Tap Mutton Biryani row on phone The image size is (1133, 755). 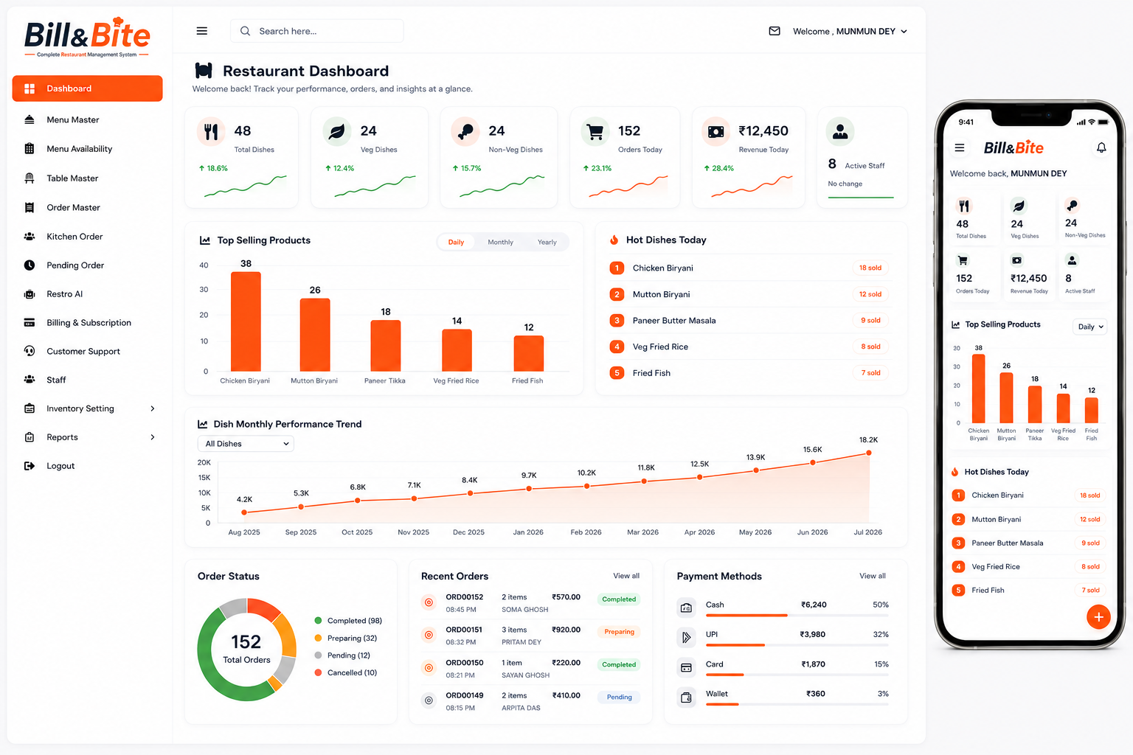coord(1028,519)
